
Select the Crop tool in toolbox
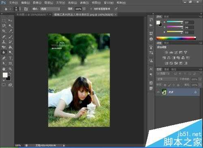pyautogui.click(x=4, y=31)
